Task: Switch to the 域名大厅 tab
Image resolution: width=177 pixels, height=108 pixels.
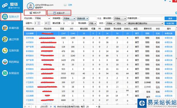Action: click(x=35, y=13)
